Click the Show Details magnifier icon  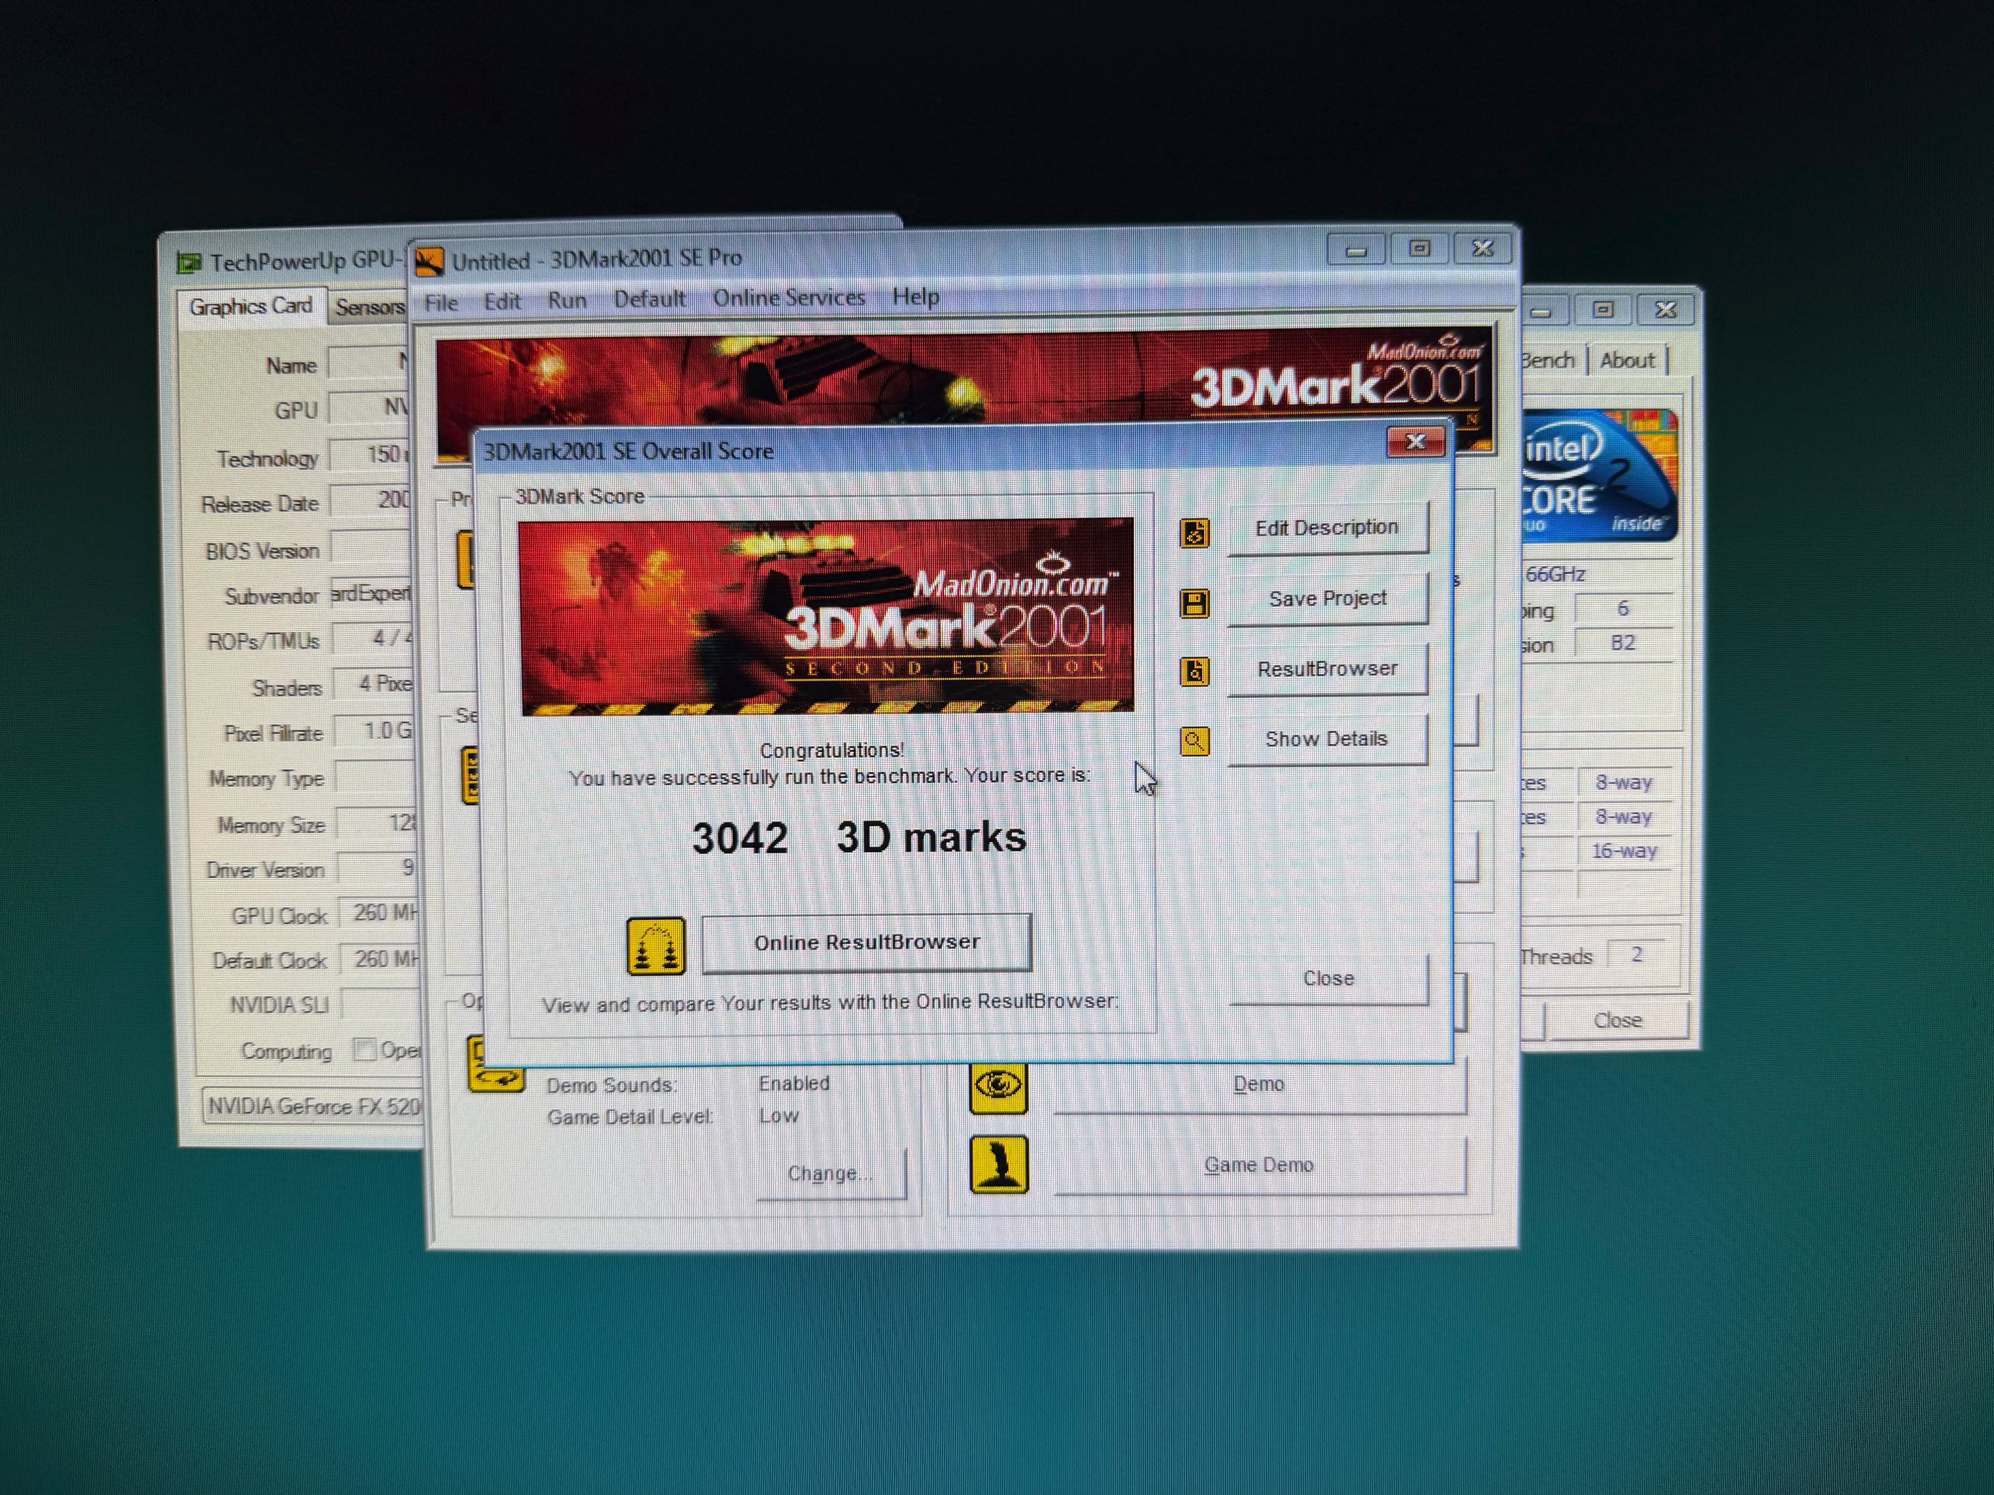click(1194, 741)
